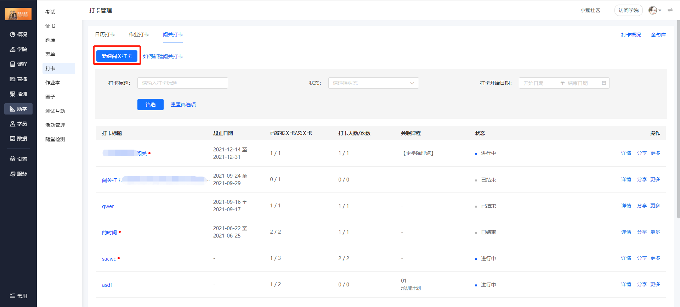Open 设置 settings in the sidebar
The width and height of the screenshot is (680, 307).
pos(18,159)
